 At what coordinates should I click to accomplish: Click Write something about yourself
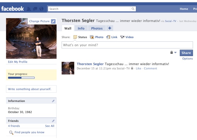point(30,89)
